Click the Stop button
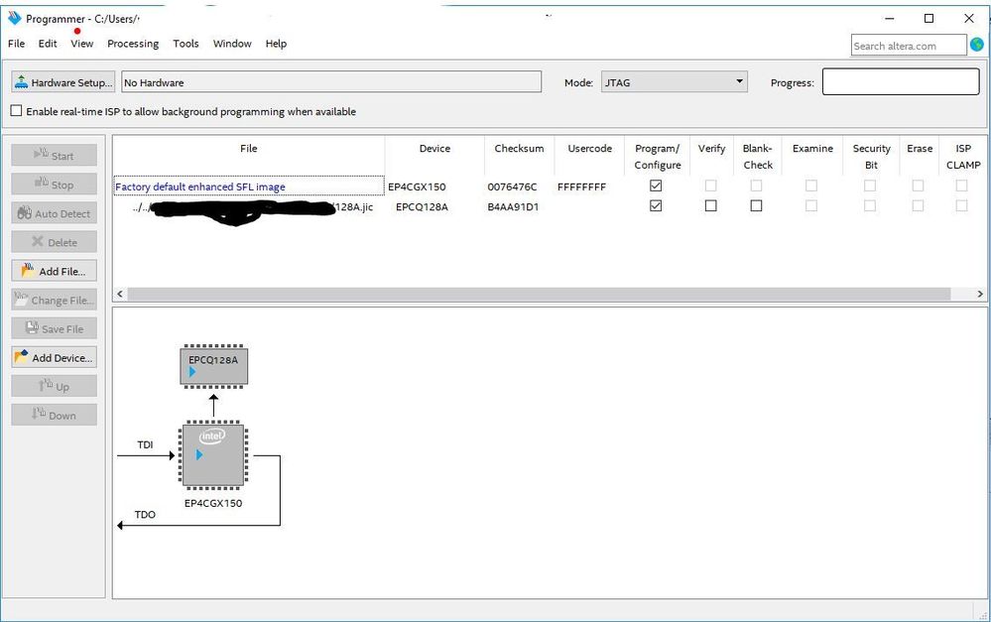Image resolution: width=991 pixels, height=622 pixels. pyautogui.click(x=54, y=184)
